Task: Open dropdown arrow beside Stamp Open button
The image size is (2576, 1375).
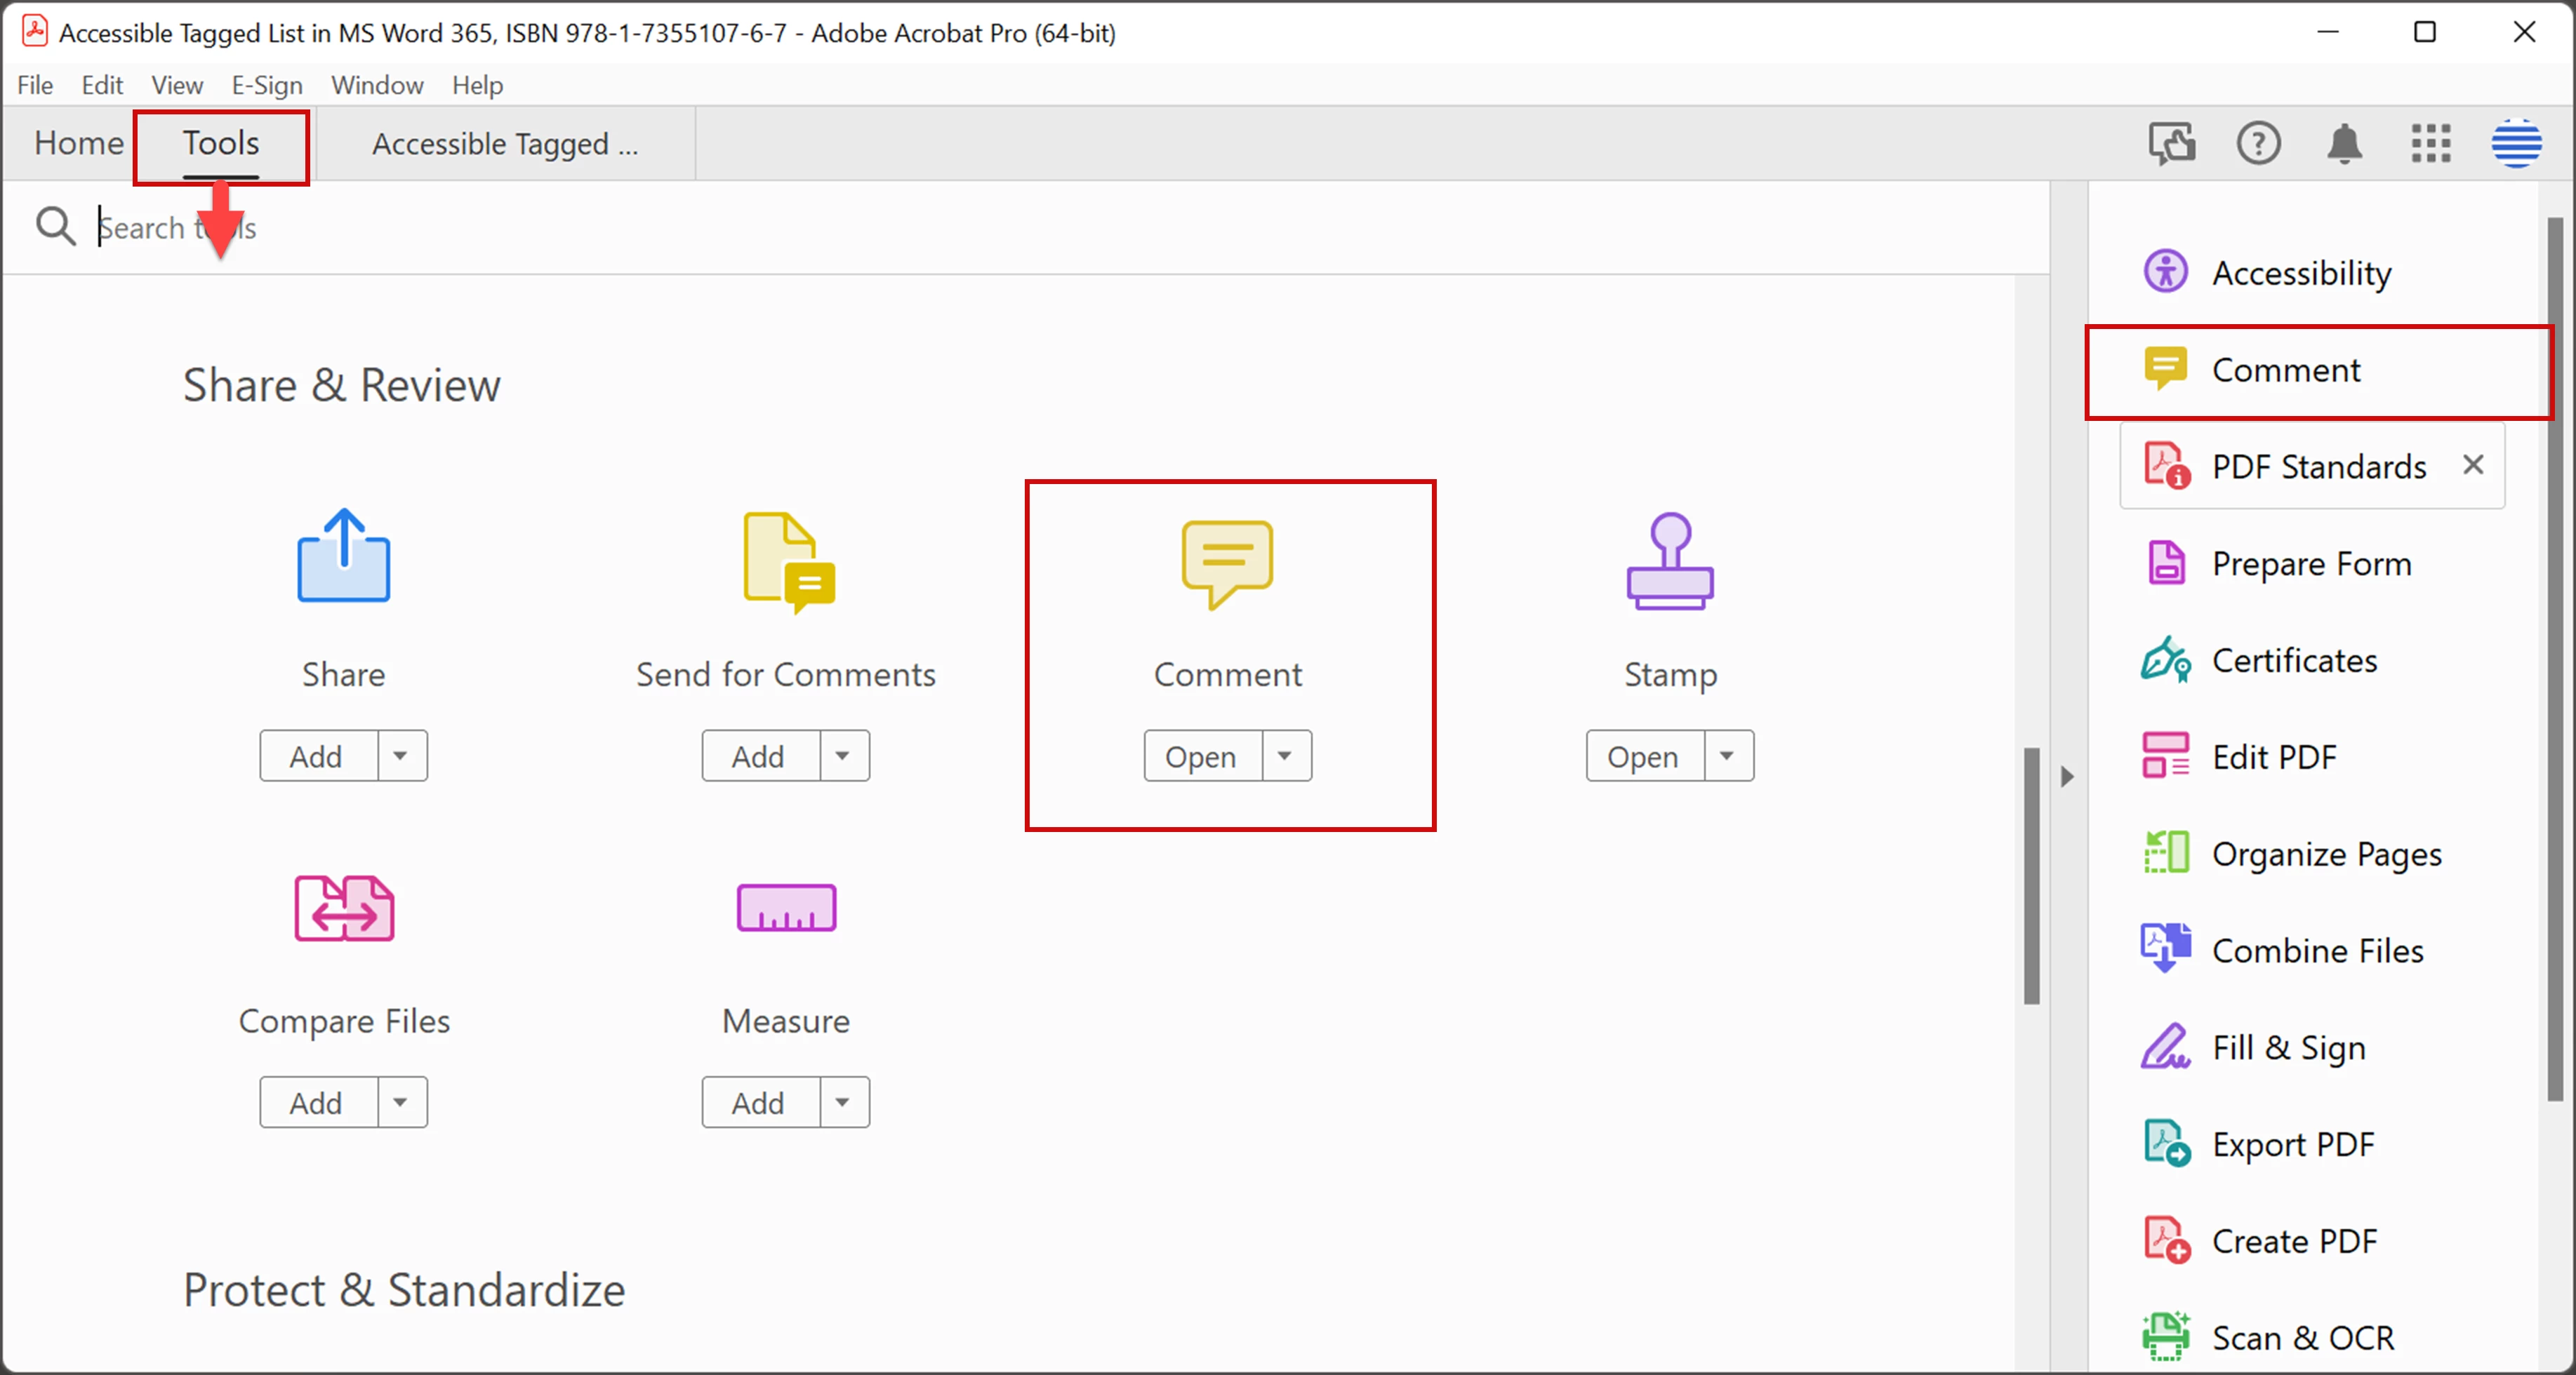Action: 1727,756
